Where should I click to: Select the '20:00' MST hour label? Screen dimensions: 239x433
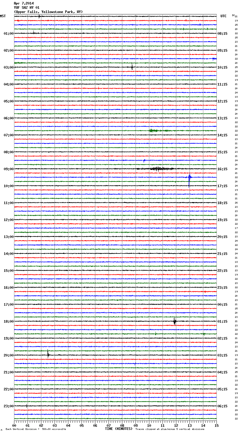[9, 355]
